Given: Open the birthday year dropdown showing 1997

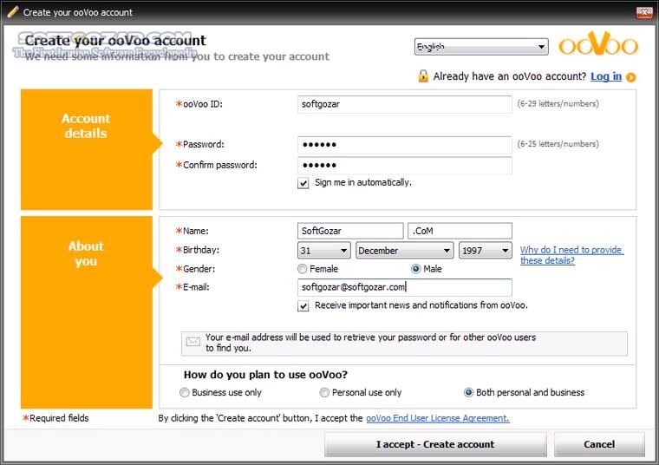Looking at the screenshot, I should (485, 251).
